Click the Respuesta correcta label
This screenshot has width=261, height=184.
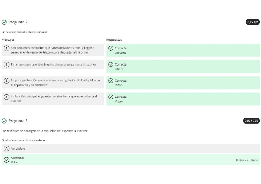tap(247, 160)
